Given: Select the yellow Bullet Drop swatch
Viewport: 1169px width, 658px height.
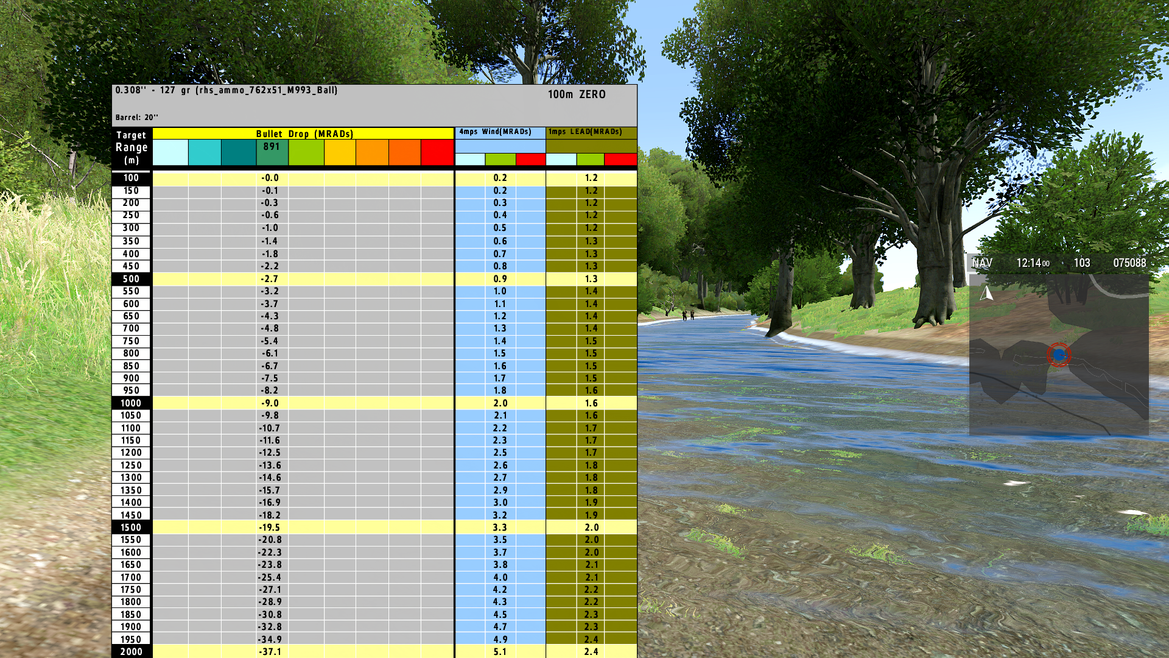Looking at the screenshot, I should [340, 152].
